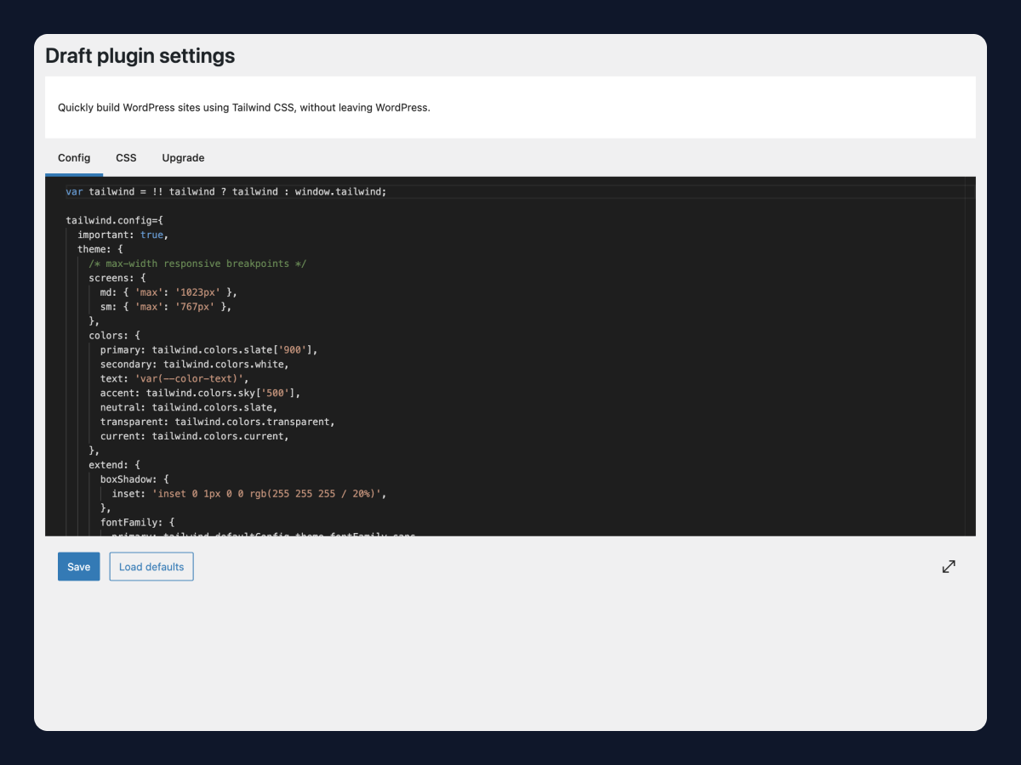The height and width of the screenshot is (765, 1021).
Task: Click the Load defaults button
Action: click(151, 567)
